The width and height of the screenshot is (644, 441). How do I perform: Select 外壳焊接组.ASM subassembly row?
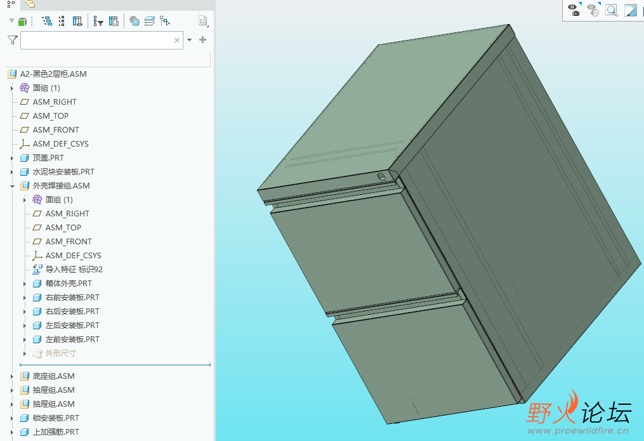click(61, 185)
